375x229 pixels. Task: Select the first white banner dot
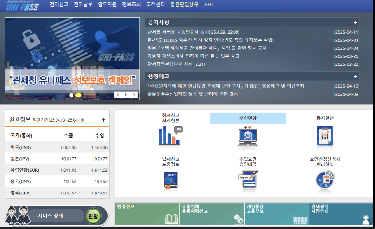click(x=71, y=95)
